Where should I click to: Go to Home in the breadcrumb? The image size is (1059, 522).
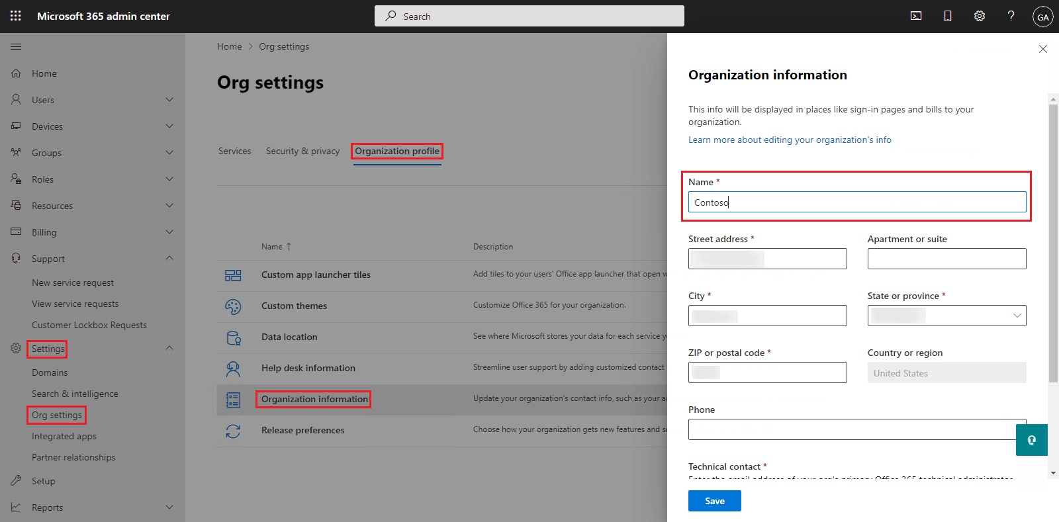[230, 46]
